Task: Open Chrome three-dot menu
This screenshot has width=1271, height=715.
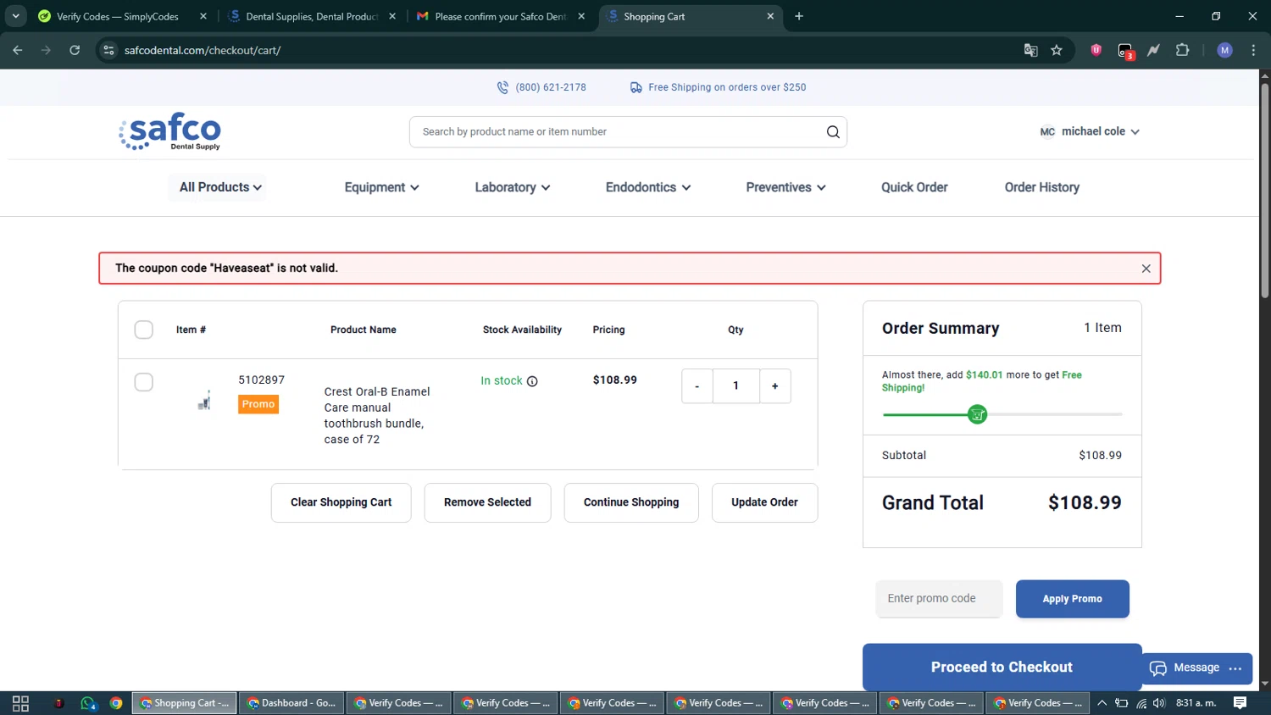Action: [x=1253, y=50]
